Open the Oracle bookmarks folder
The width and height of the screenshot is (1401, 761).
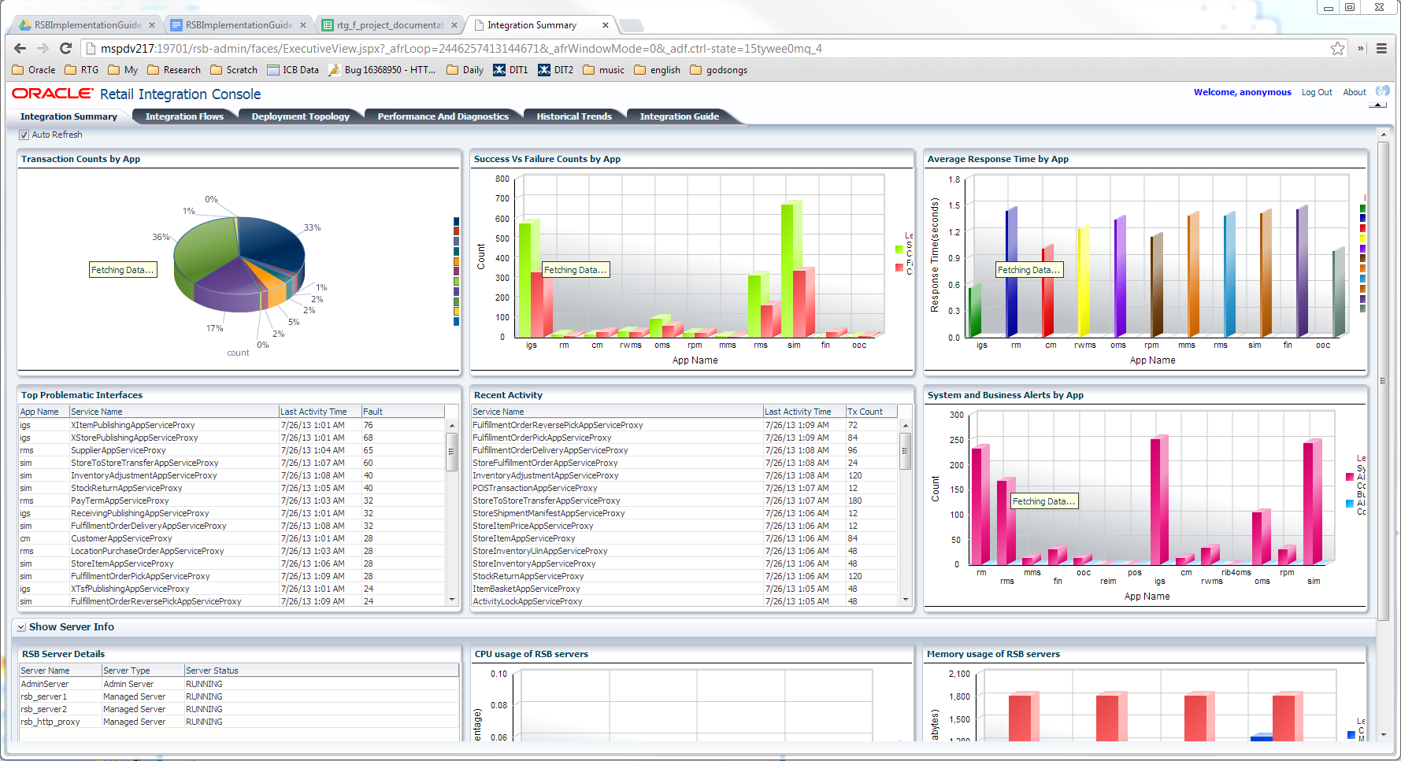click(34, 70)
